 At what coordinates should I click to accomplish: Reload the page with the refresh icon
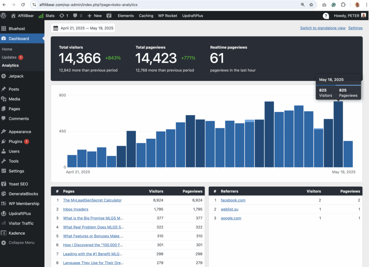23,5
